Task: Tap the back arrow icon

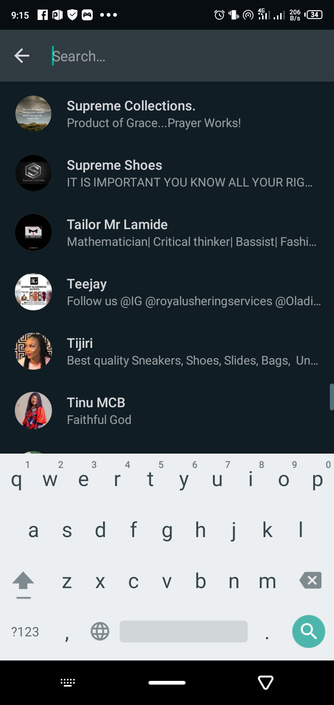Action: (x=22, y=56)
